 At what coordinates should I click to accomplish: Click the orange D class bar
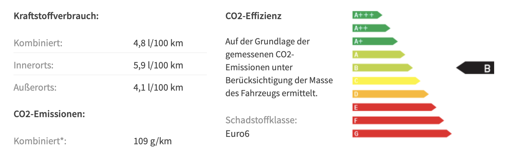tap(390, 94)
